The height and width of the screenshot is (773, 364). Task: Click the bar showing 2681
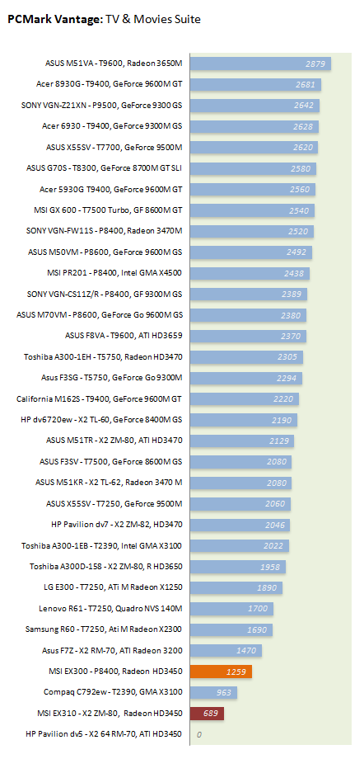255,84
